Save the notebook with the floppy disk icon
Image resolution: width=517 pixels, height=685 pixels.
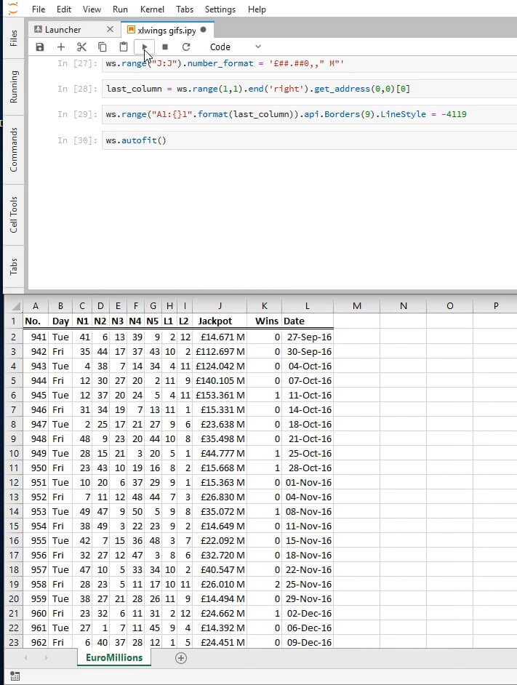(40, 47)
